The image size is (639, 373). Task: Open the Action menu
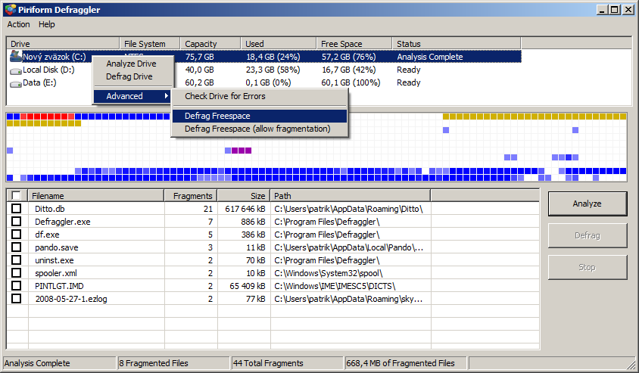(x=19, y=25)
